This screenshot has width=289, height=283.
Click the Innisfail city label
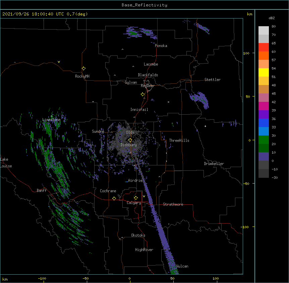tap(139, 110)
